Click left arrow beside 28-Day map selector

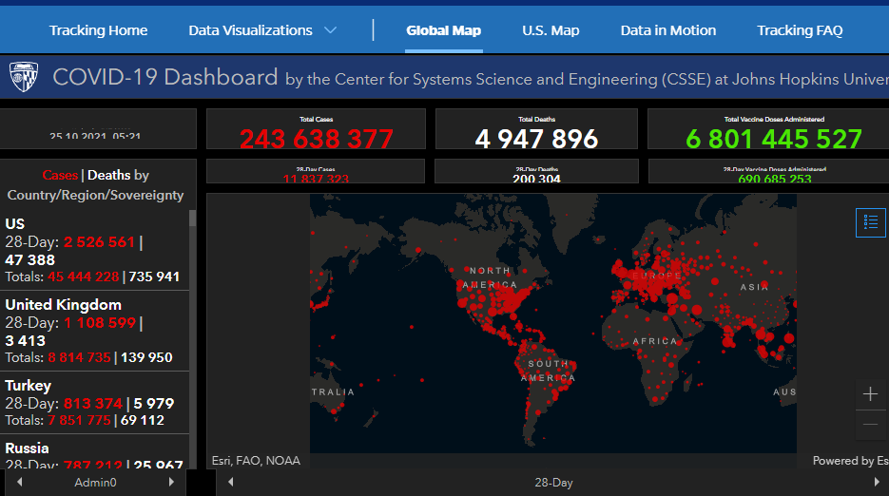point(231,483)
